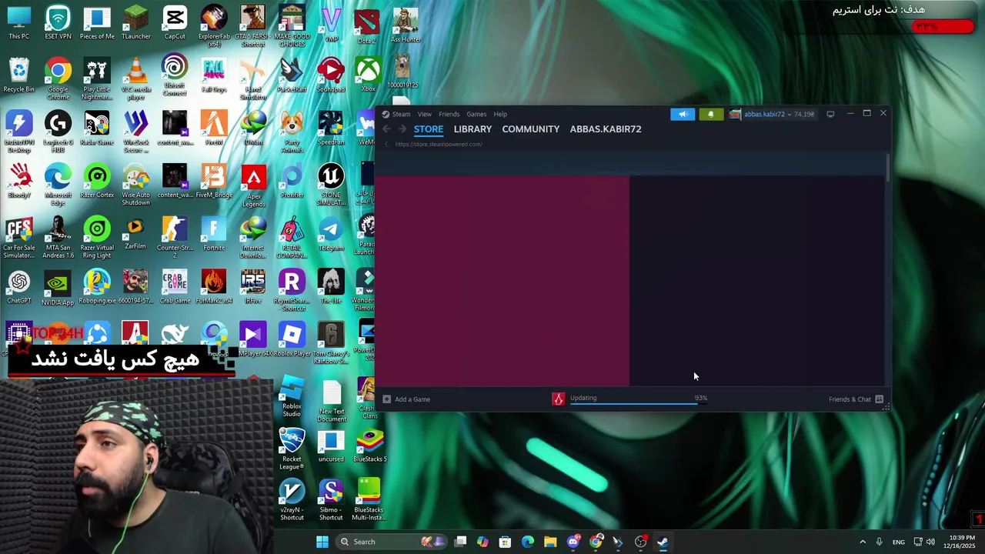Open Steam announcements megaphone button
This screenshot has width=985, height=554.
tap(683, 114)
